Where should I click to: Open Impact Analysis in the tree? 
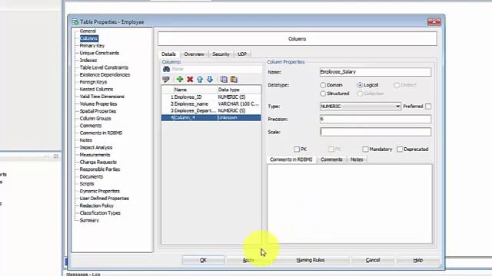[x=96, y=147]
